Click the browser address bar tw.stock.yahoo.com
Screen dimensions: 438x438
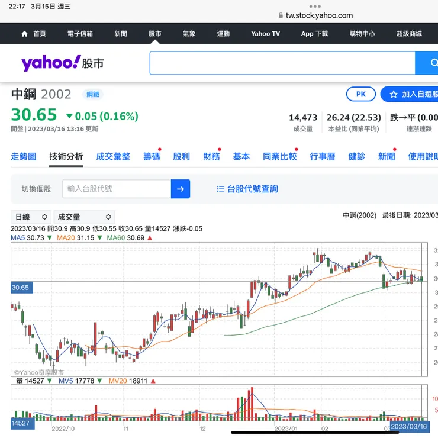(316, 15)
